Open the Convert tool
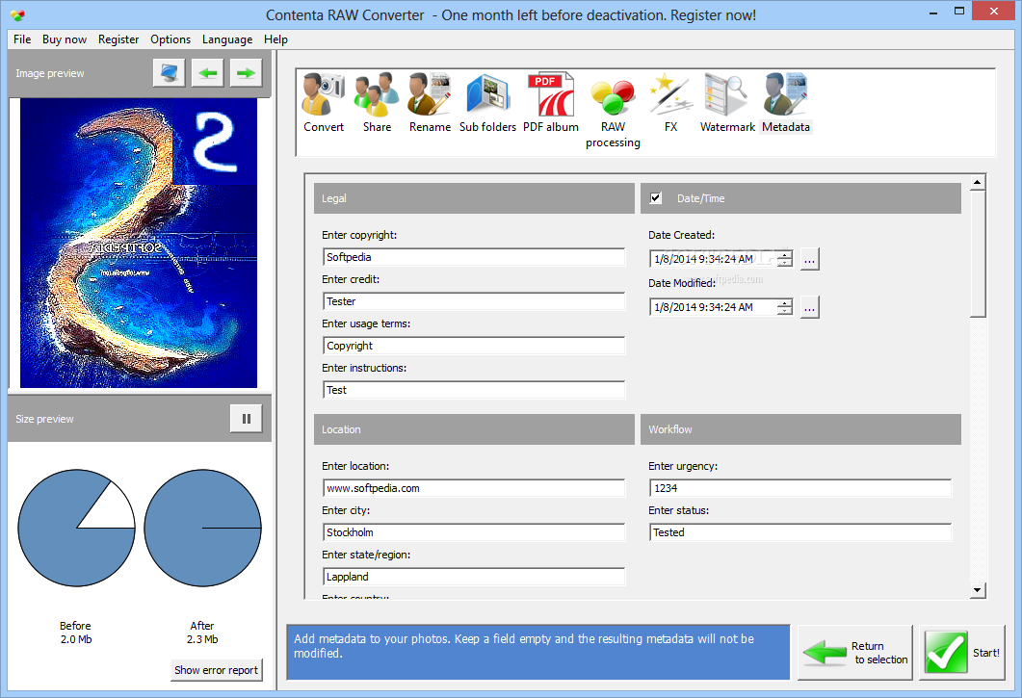1022x698 pixels. point(324,103)
